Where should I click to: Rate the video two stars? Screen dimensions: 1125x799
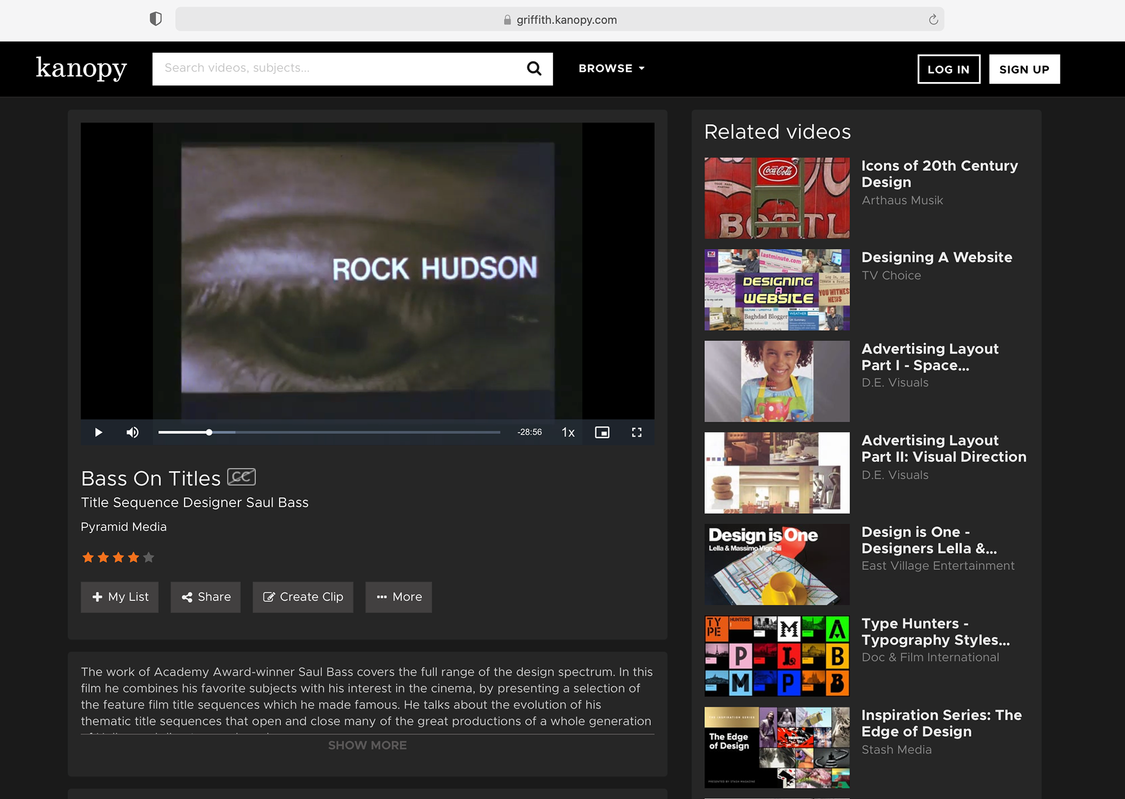tap(103, 557)
